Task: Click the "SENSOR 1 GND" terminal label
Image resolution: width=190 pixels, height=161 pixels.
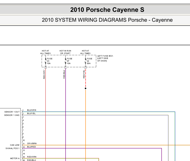Action: (x=12, y=115)
